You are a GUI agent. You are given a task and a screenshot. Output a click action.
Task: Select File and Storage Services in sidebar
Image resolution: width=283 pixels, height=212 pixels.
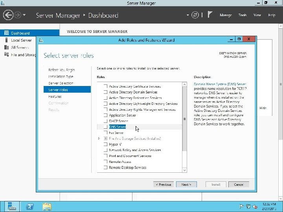coord(23,55)
